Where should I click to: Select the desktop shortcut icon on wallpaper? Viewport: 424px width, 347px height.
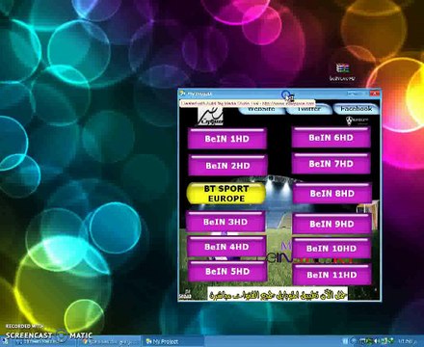click(342, 72)
